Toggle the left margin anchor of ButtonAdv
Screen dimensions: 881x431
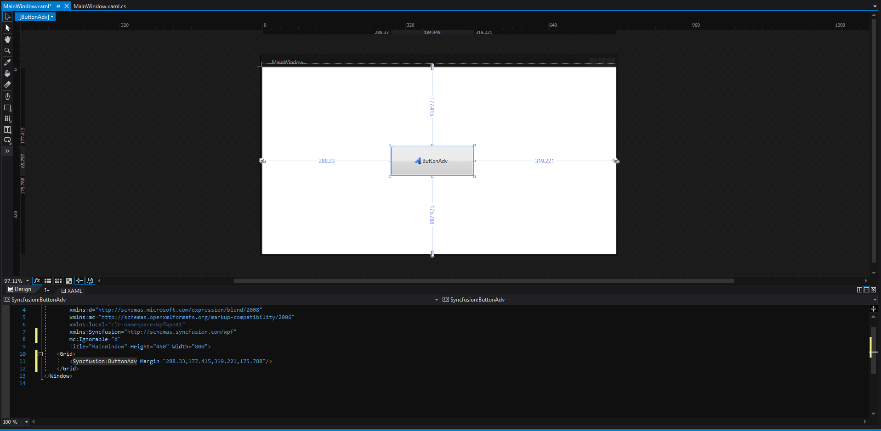tap(262, 161)
